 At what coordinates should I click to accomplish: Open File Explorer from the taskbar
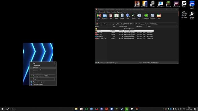click(x=76, y=109)
